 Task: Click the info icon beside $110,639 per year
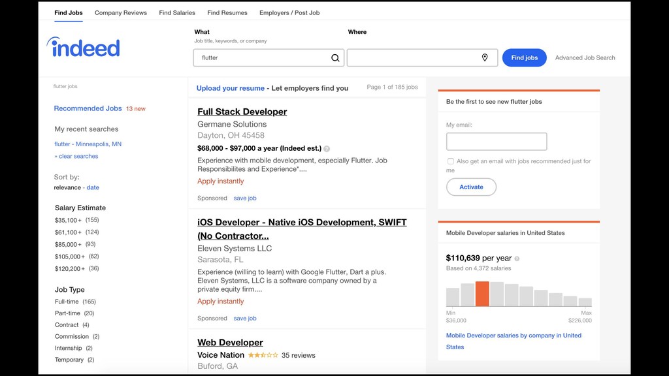tap(517, 258)
